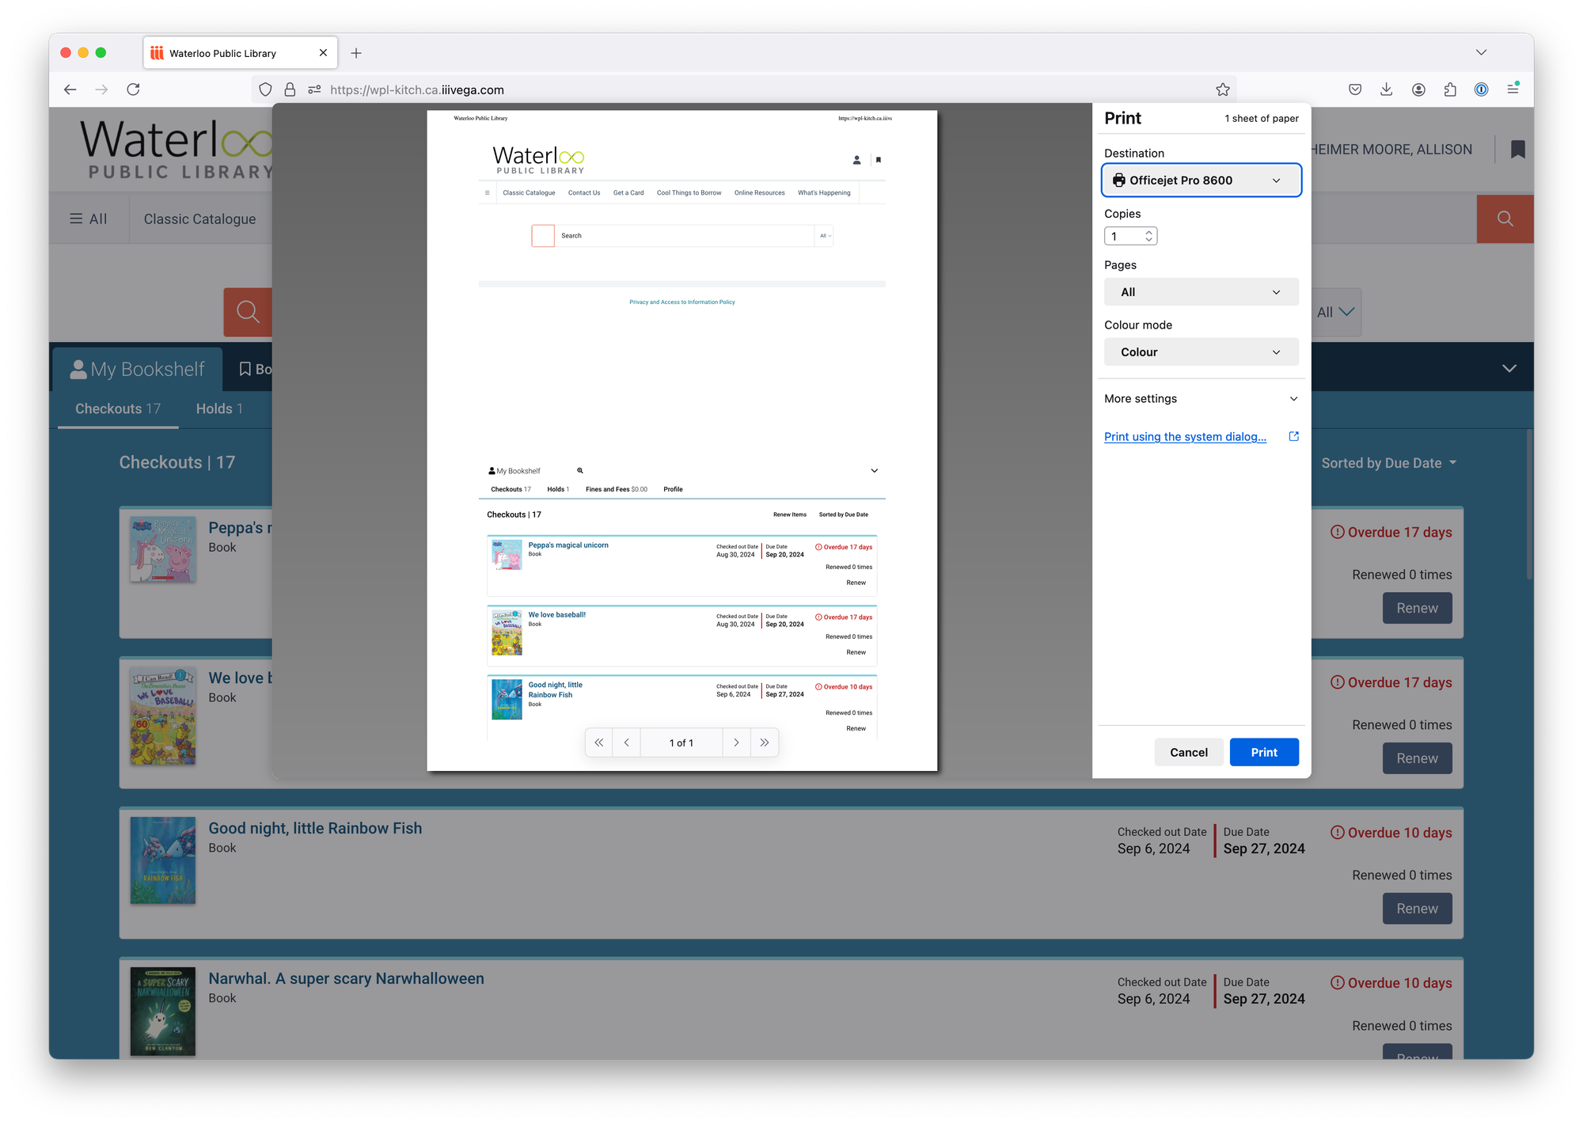Image resolution: width=1583 pixels, height=1124 pixels.
Task: Open the 1Password extension icon
Action: 1481,89
